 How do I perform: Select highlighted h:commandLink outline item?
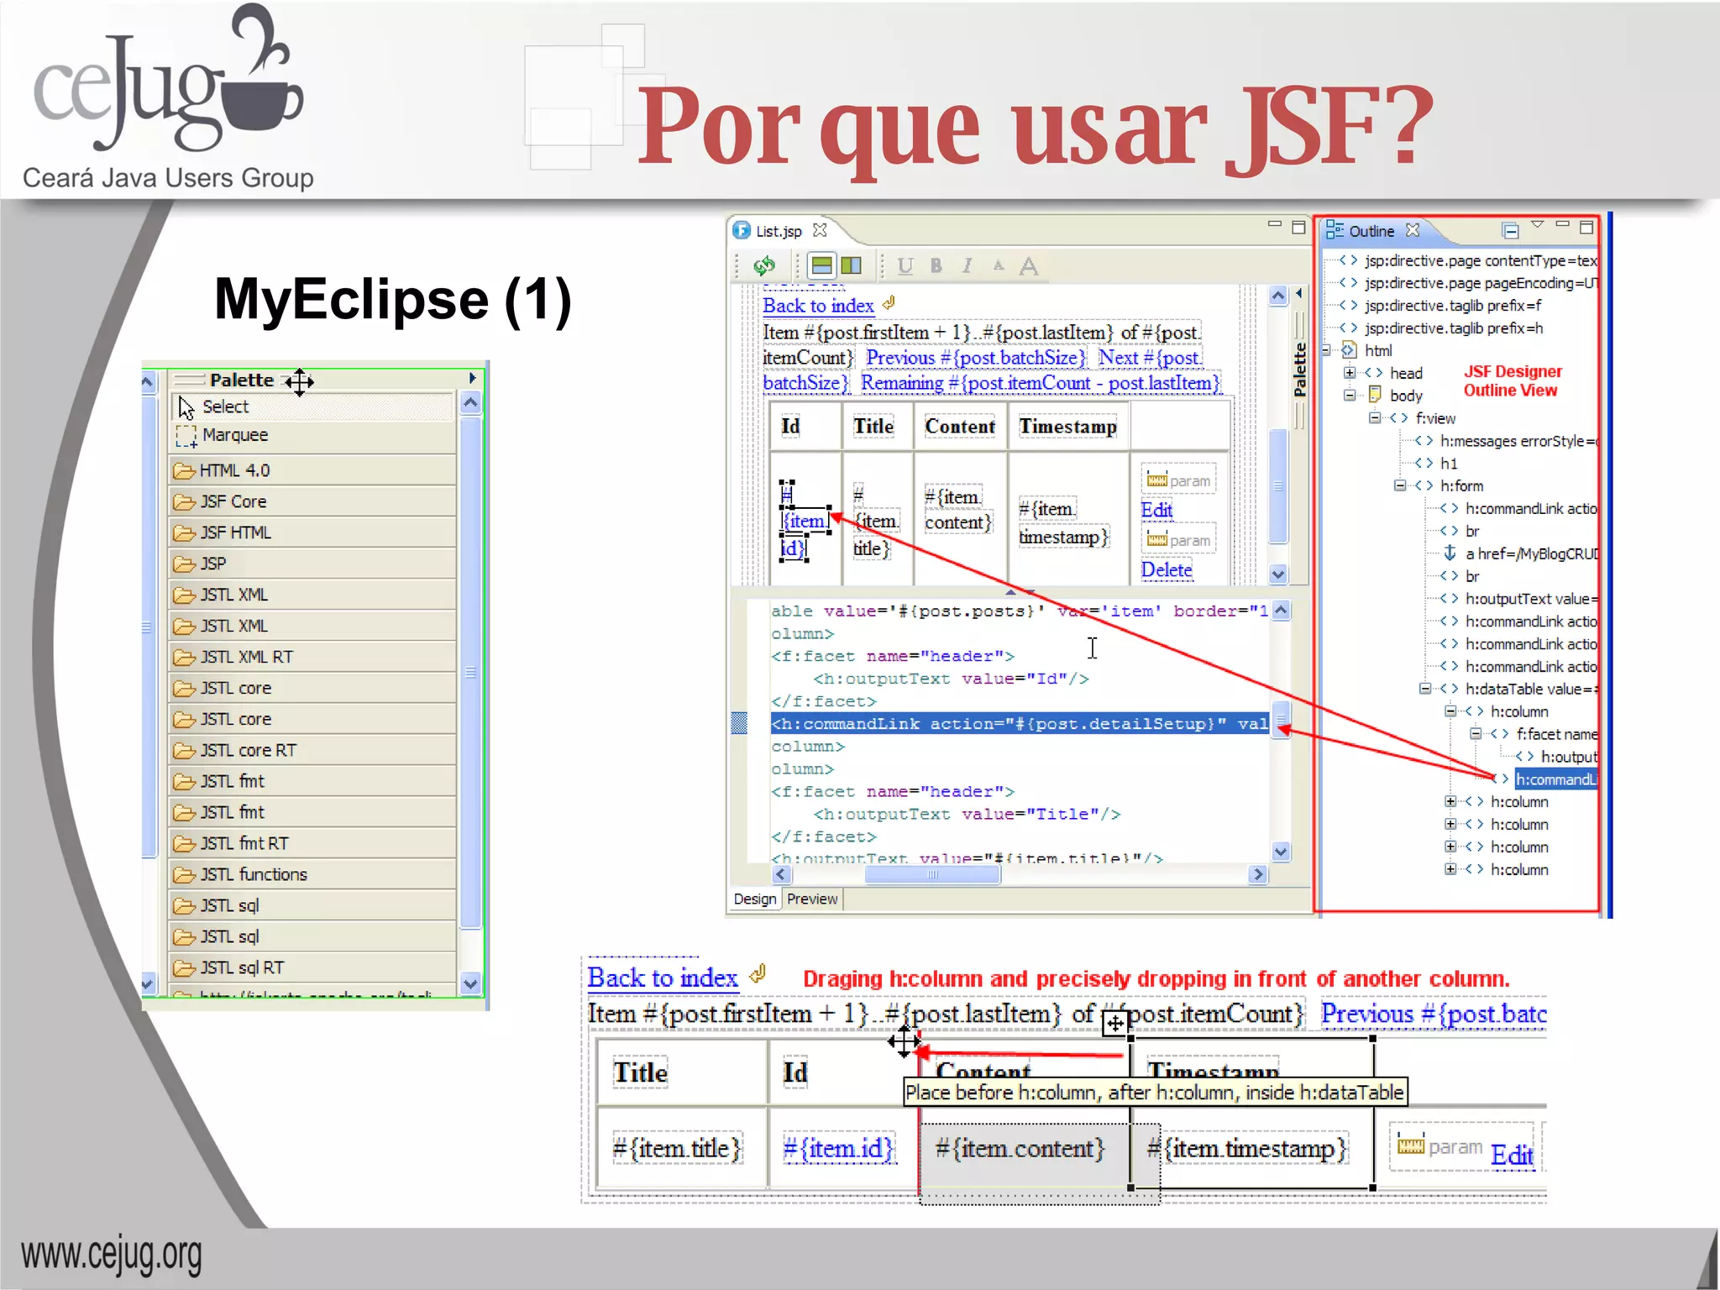(1555, 780)
